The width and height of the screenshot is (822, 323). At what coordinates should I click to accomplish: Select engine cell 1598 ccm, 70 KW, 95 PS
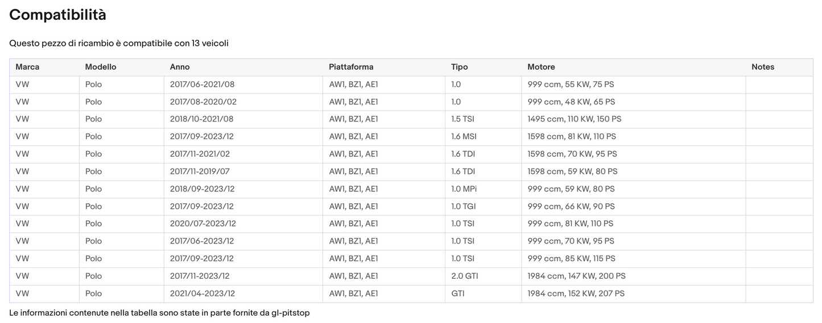[x=572, y=154]
